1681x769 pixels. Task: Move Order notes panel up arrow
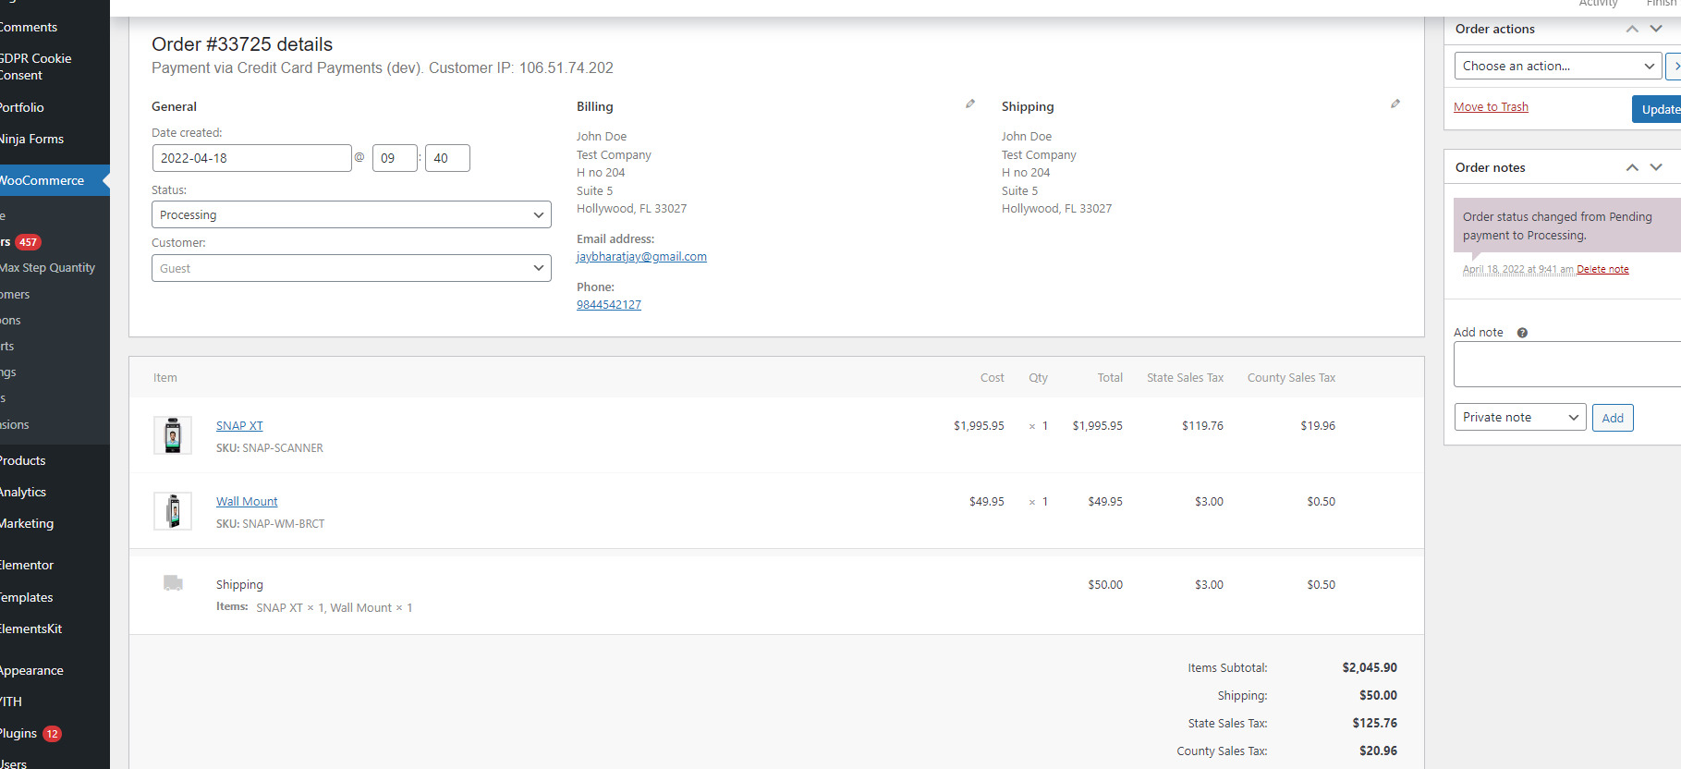click(x=1632, y=167)
